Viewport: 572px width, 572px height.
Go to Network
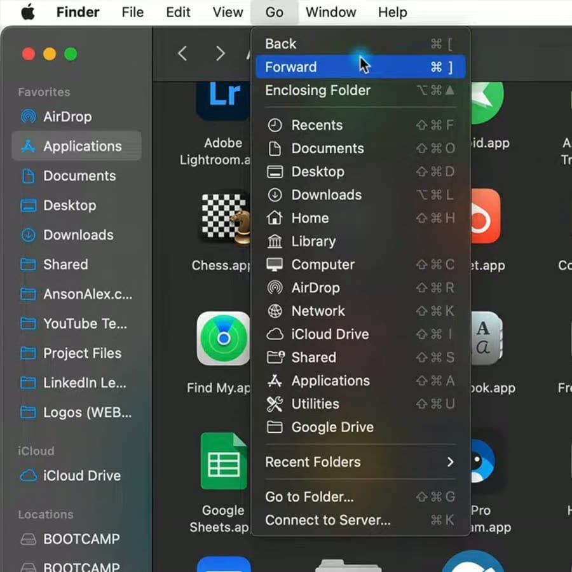click(x=360, y=311)
